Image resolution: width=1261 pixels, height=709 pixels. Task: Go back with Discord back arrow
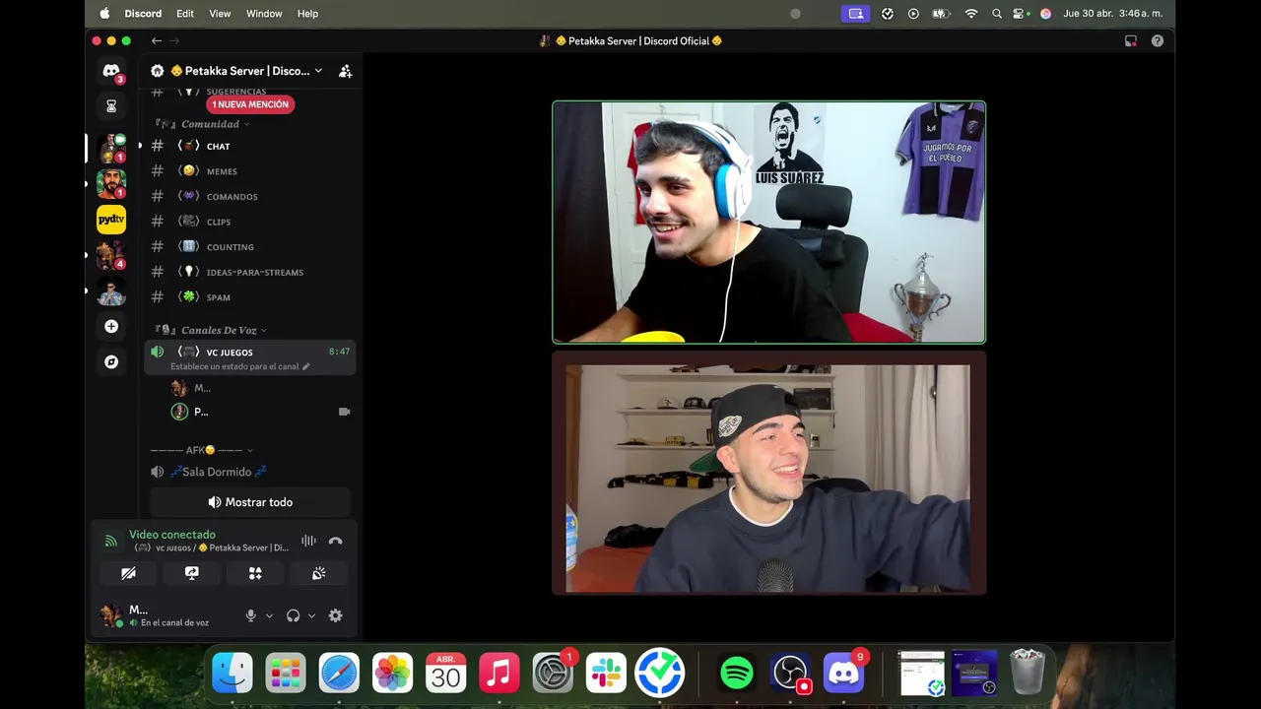coord(156,41)
